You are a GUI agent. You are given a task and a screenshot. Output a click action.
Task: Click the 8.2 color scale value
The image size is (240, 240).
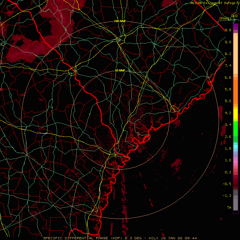tap(228, 54)
